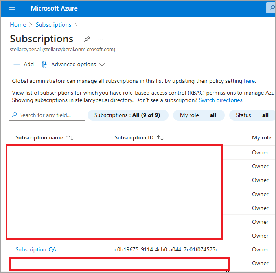
Task: Sort by Subscription ID arrows
Action: click(x=160, y=137)
